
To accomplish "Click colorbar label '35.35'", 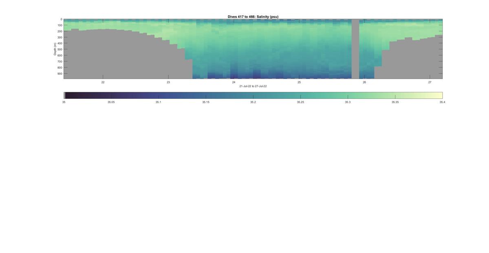I will click(x=395, y=102).
